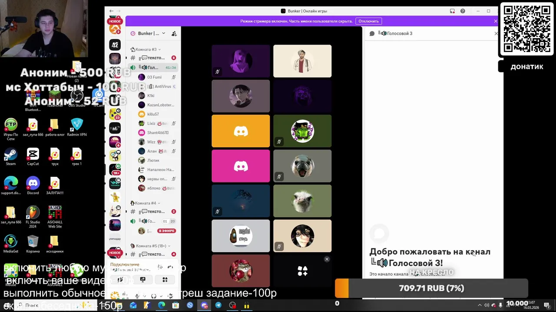Open Microsoft Store from the taskbar
This screenshot has width=556, height=312.
tap(175, 305)
